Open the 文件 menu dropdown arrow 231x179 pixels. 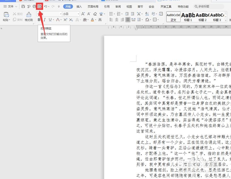click(x=16, y=7)
